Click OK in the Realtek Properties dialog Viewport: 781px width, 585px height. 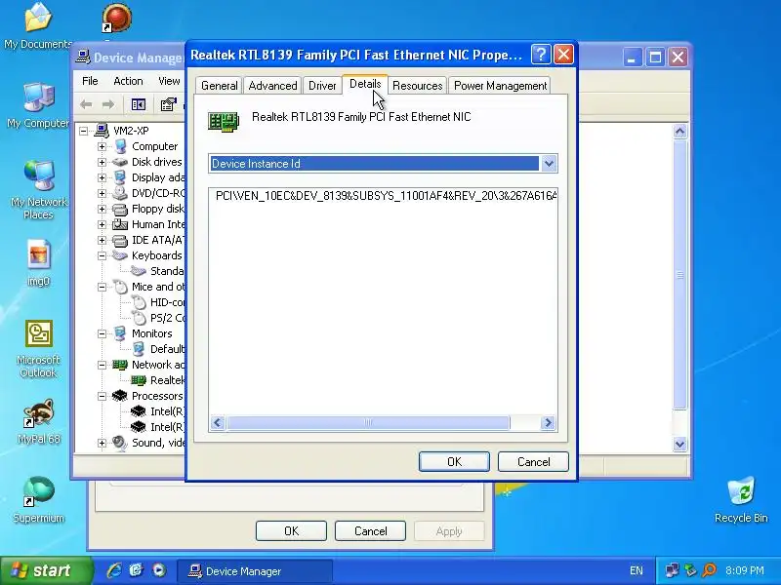click(x=454, y=461)
